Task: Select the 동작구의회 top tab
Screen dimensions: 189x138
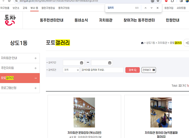Action: pyautogui.click(x=64, y=8)
